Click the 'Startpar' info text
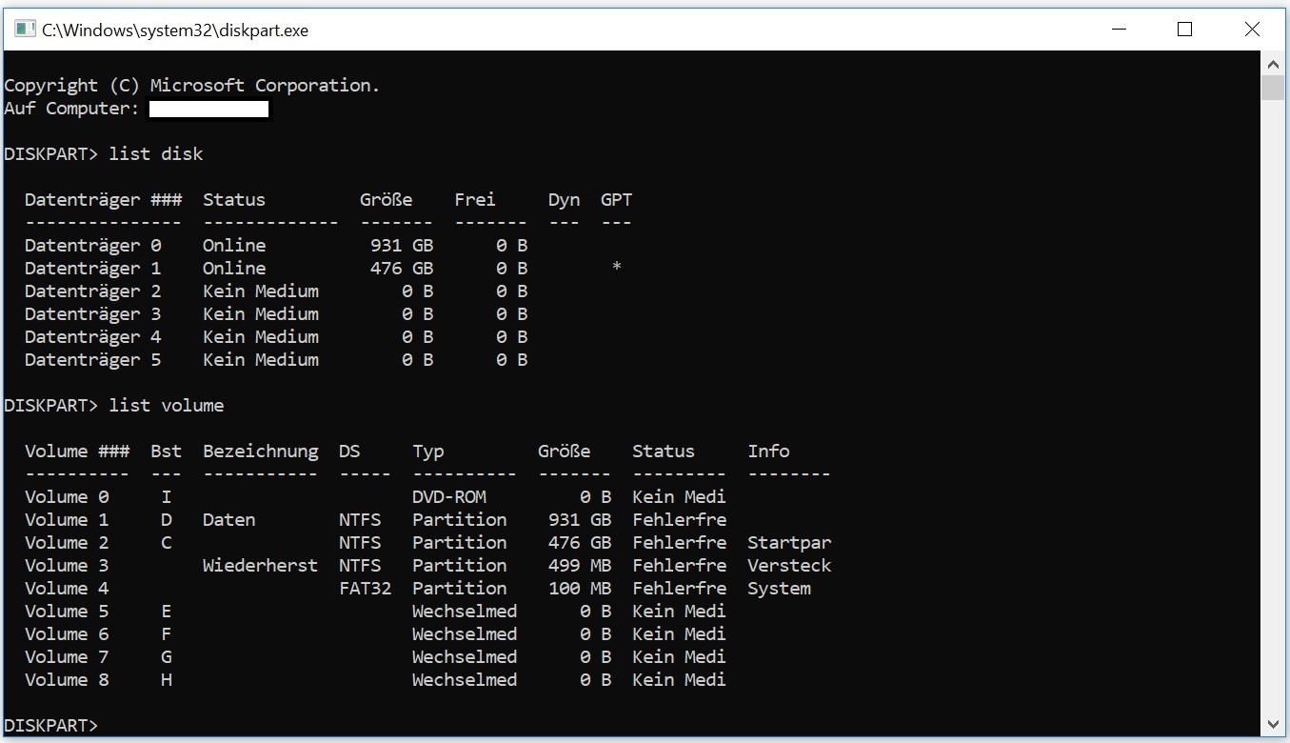The height and width of the screenshot is (743, 1290). 788,543
